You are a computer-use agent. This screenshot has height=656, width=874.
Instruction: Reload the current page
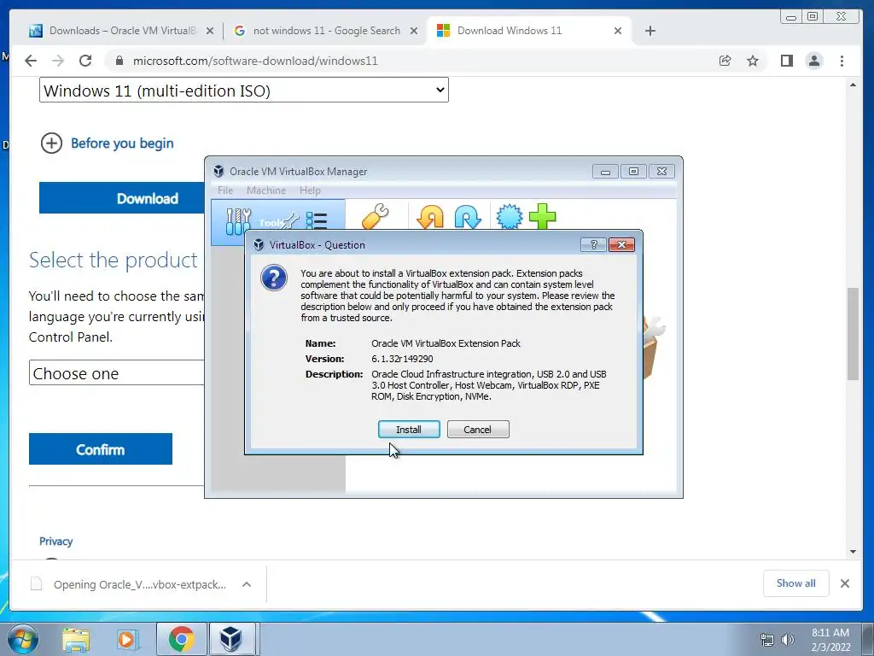[x=85, y=61]
